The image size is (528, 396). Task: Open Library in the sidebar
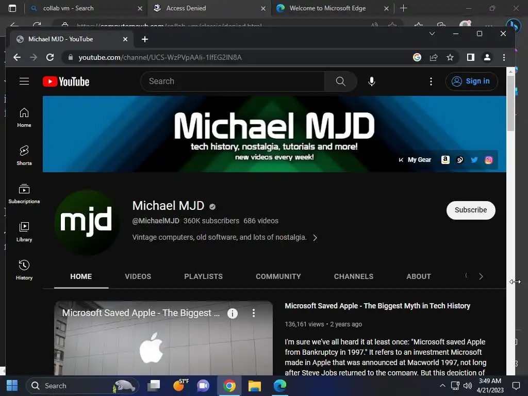24,232
